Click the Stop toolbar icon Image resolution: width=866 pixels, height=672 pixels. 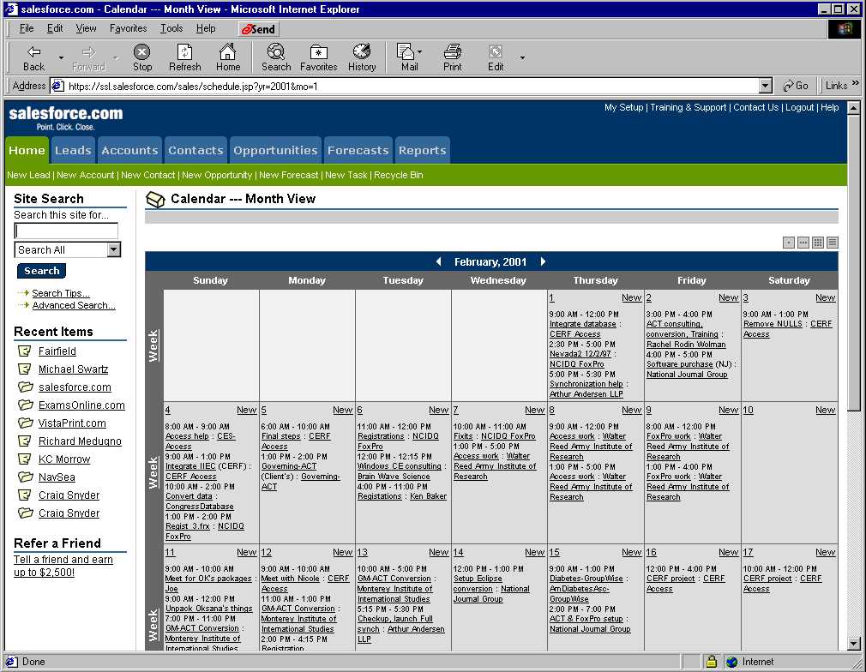142,57
